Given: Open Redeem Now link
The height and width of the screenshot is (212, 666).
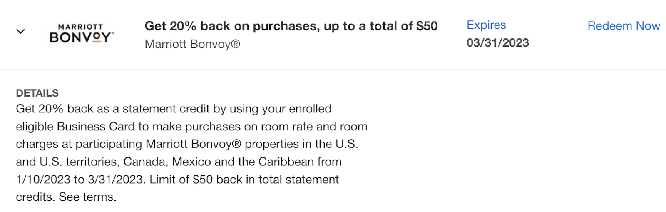Looking at the screenshot, I should tap(624, 26).
